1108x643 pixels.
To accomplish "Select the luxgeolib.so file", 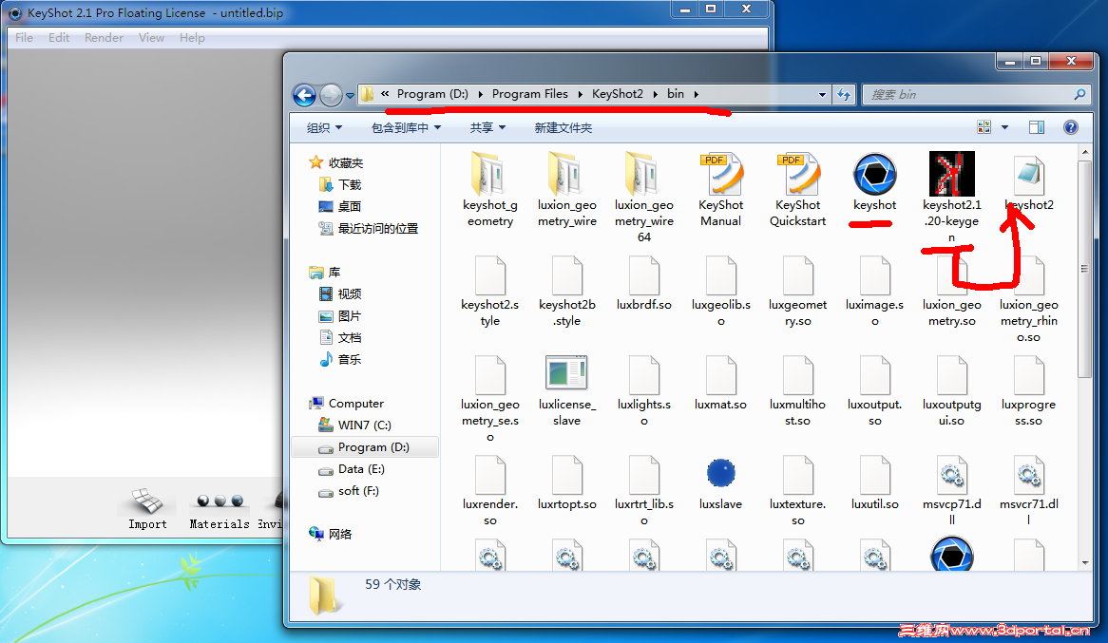I will 720,292.
